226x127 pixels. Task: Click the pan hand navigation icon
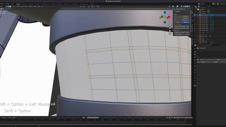170,28
